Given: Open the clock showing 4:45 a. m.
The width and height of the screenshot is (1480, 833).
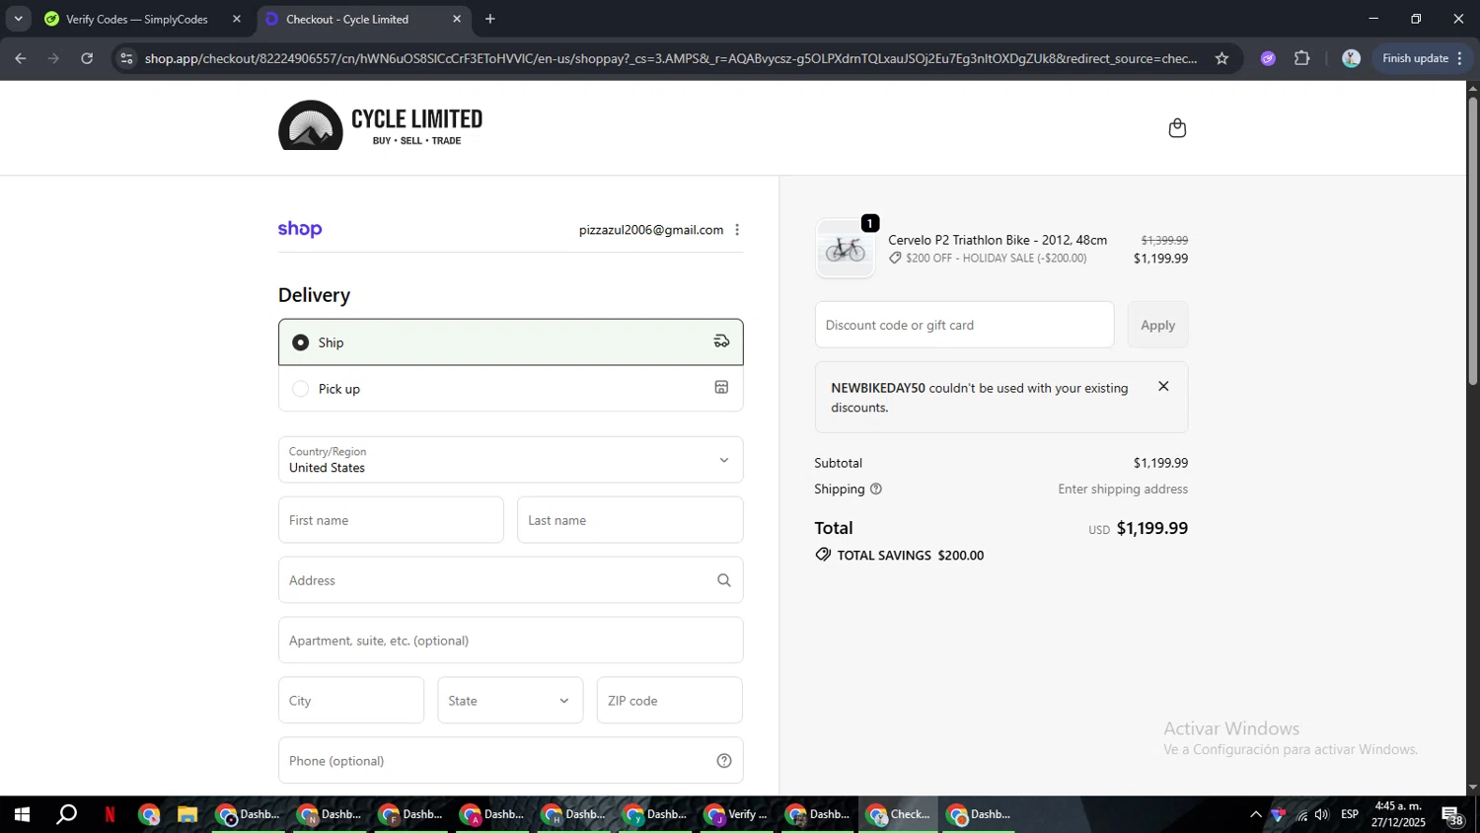Looking at the screenshot, I should [x=1398, y=814].
